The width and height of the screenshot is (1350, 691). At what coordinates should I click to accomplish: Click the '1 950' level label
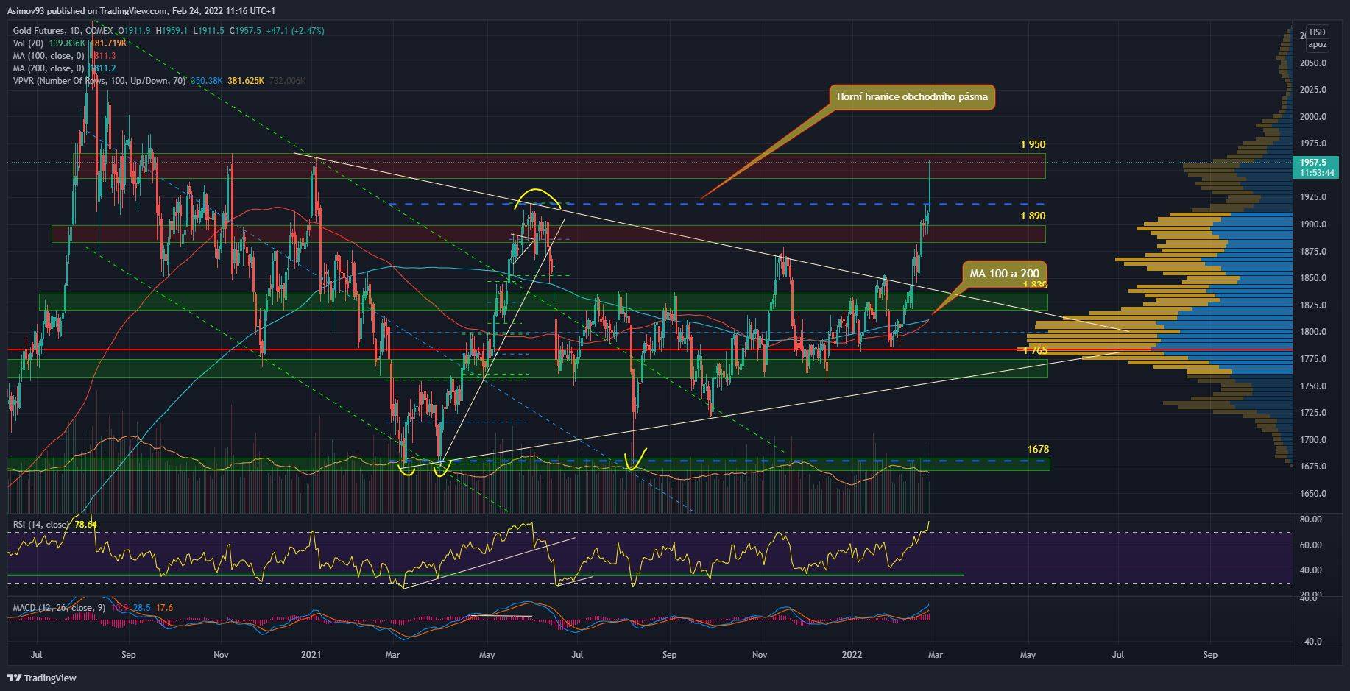pos(1033,145)
